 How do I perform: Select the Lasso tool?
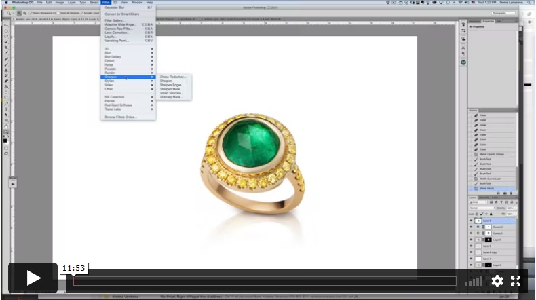[x=6, y=36]
